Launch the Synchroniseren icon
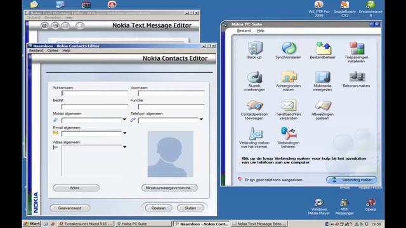Image resolution: width=406 pixels, height=228 pixels. [x=289, y=50]
